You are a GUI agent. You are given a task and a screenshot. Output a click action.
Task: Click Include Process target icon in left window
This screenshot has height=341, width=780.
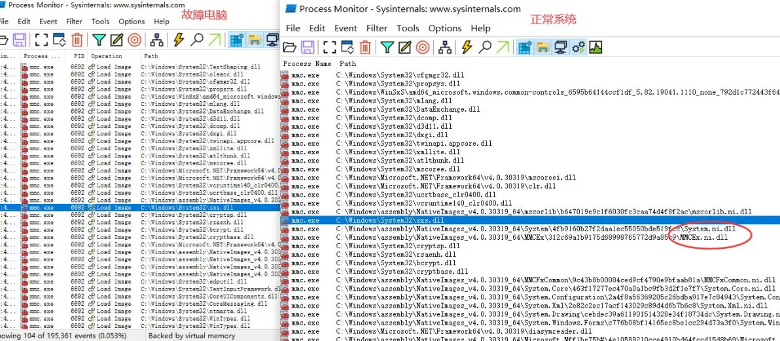(133, 40)
